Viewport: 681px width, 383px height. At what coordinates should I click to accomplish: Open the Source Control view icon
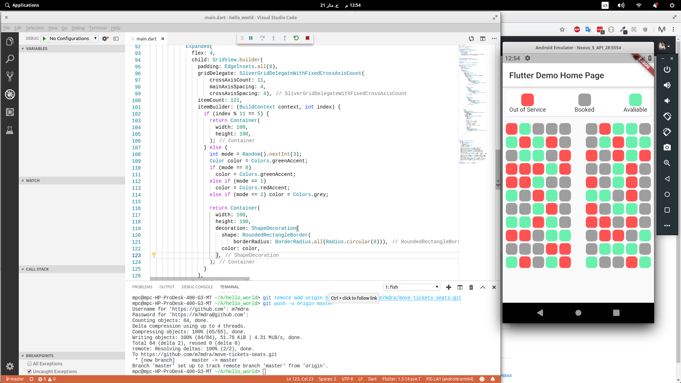click(10, 76)
